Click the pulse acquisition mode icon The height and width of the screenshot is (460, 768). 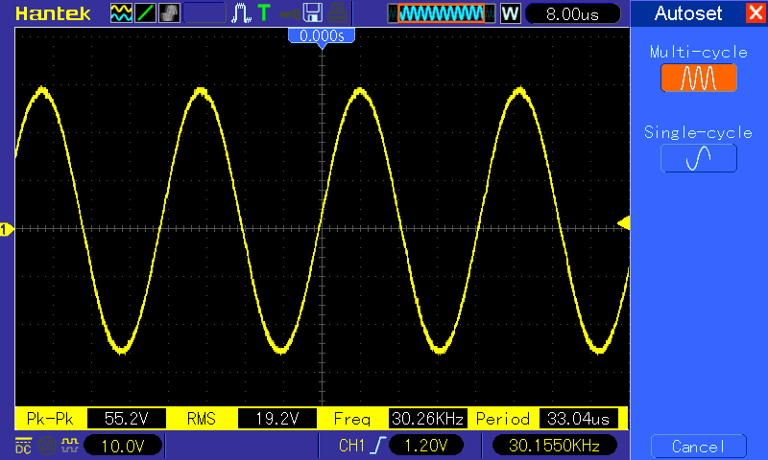pyautogui.click(x=241, y=13)
